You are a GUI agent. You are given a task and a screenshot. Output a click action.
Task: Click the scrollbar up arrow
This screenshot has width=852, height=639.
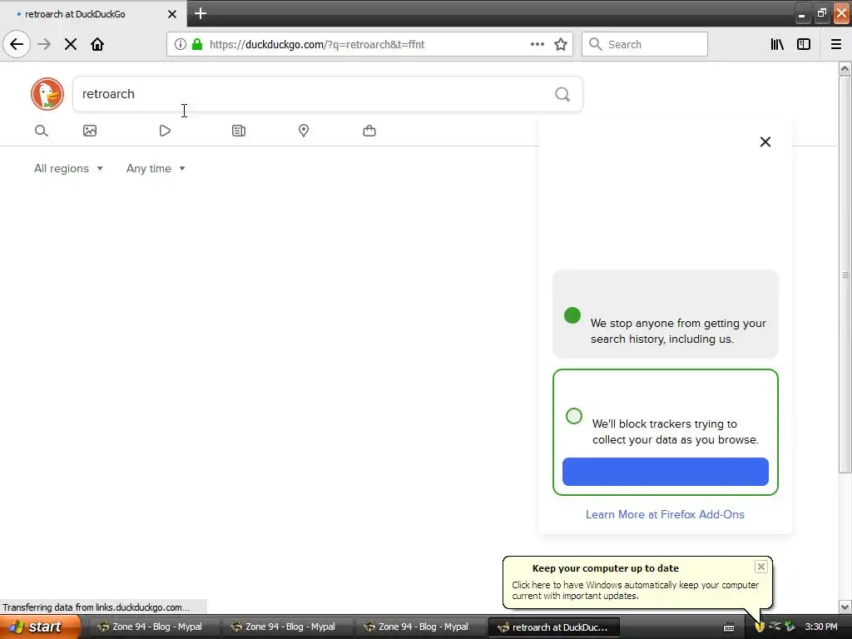click(845, 68)
